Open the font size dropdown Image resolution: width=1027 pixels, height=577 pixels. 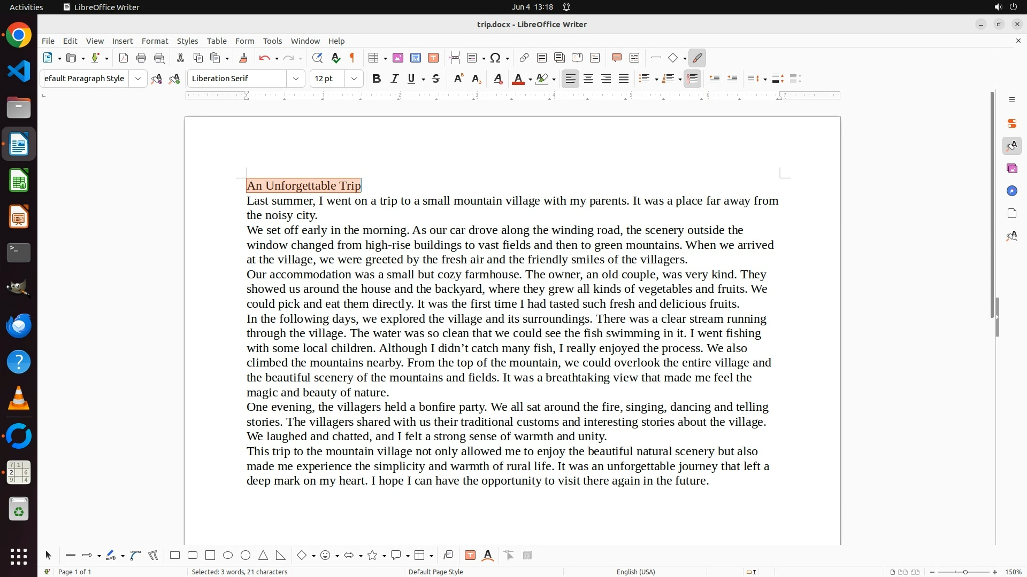354,79
